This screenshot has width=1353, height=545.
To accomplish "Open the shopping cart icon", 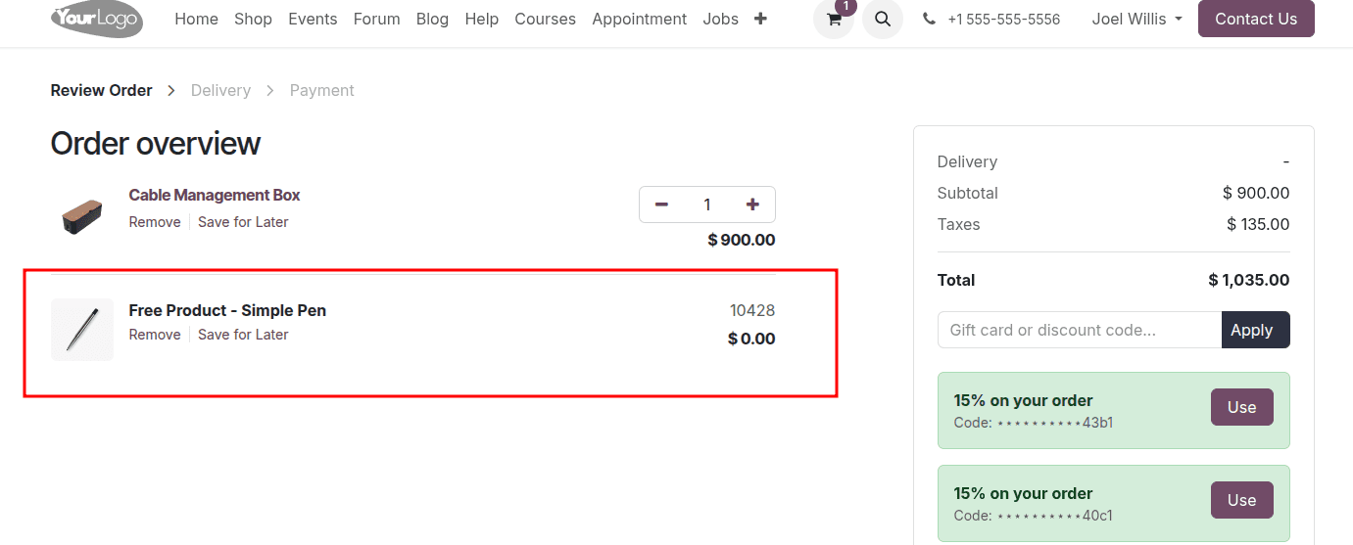I will point(834,20).
